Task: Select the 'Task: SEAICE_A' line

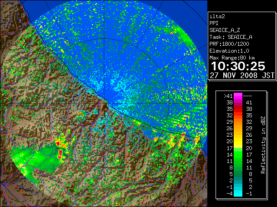Action: tap(231, 37)
